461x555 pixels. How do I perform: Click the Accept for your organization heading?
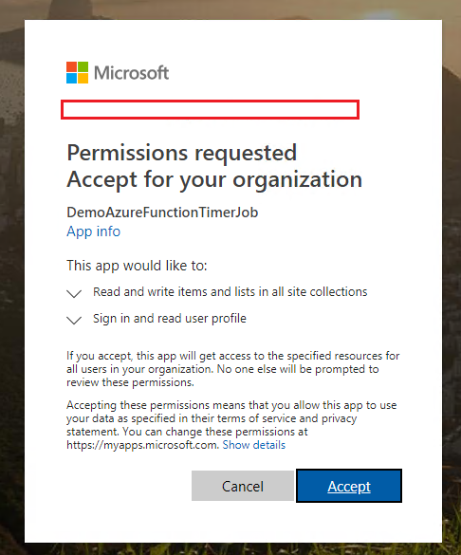click(214, 179)
